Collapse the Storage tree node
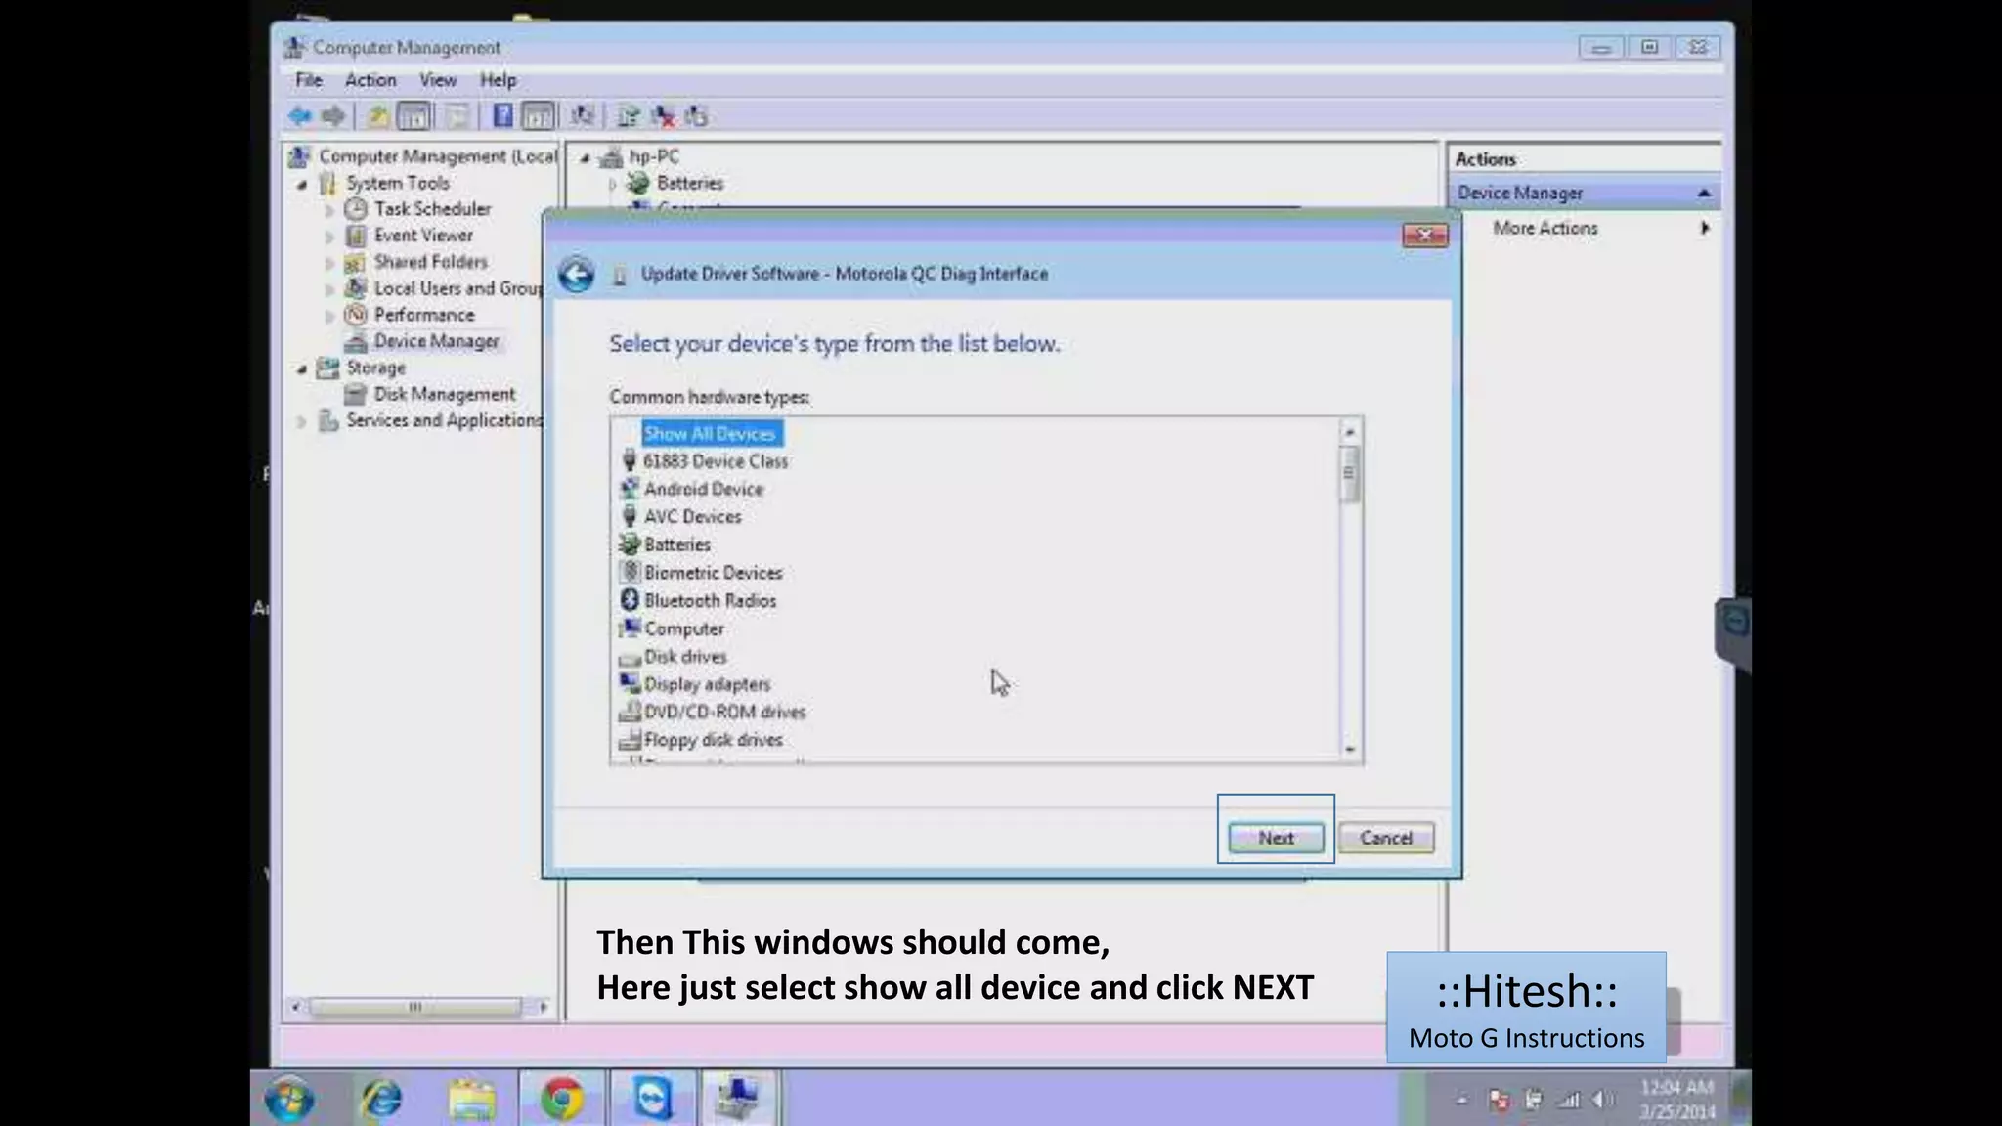This screenshot has height=1126, width=2002. 302,368
